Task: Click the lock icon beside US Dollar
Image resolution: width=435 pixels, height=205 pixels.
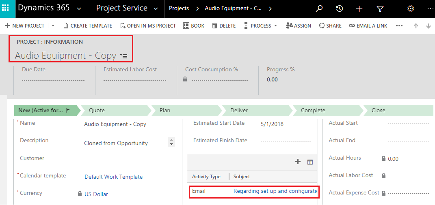Action: [x=80, y=194]
